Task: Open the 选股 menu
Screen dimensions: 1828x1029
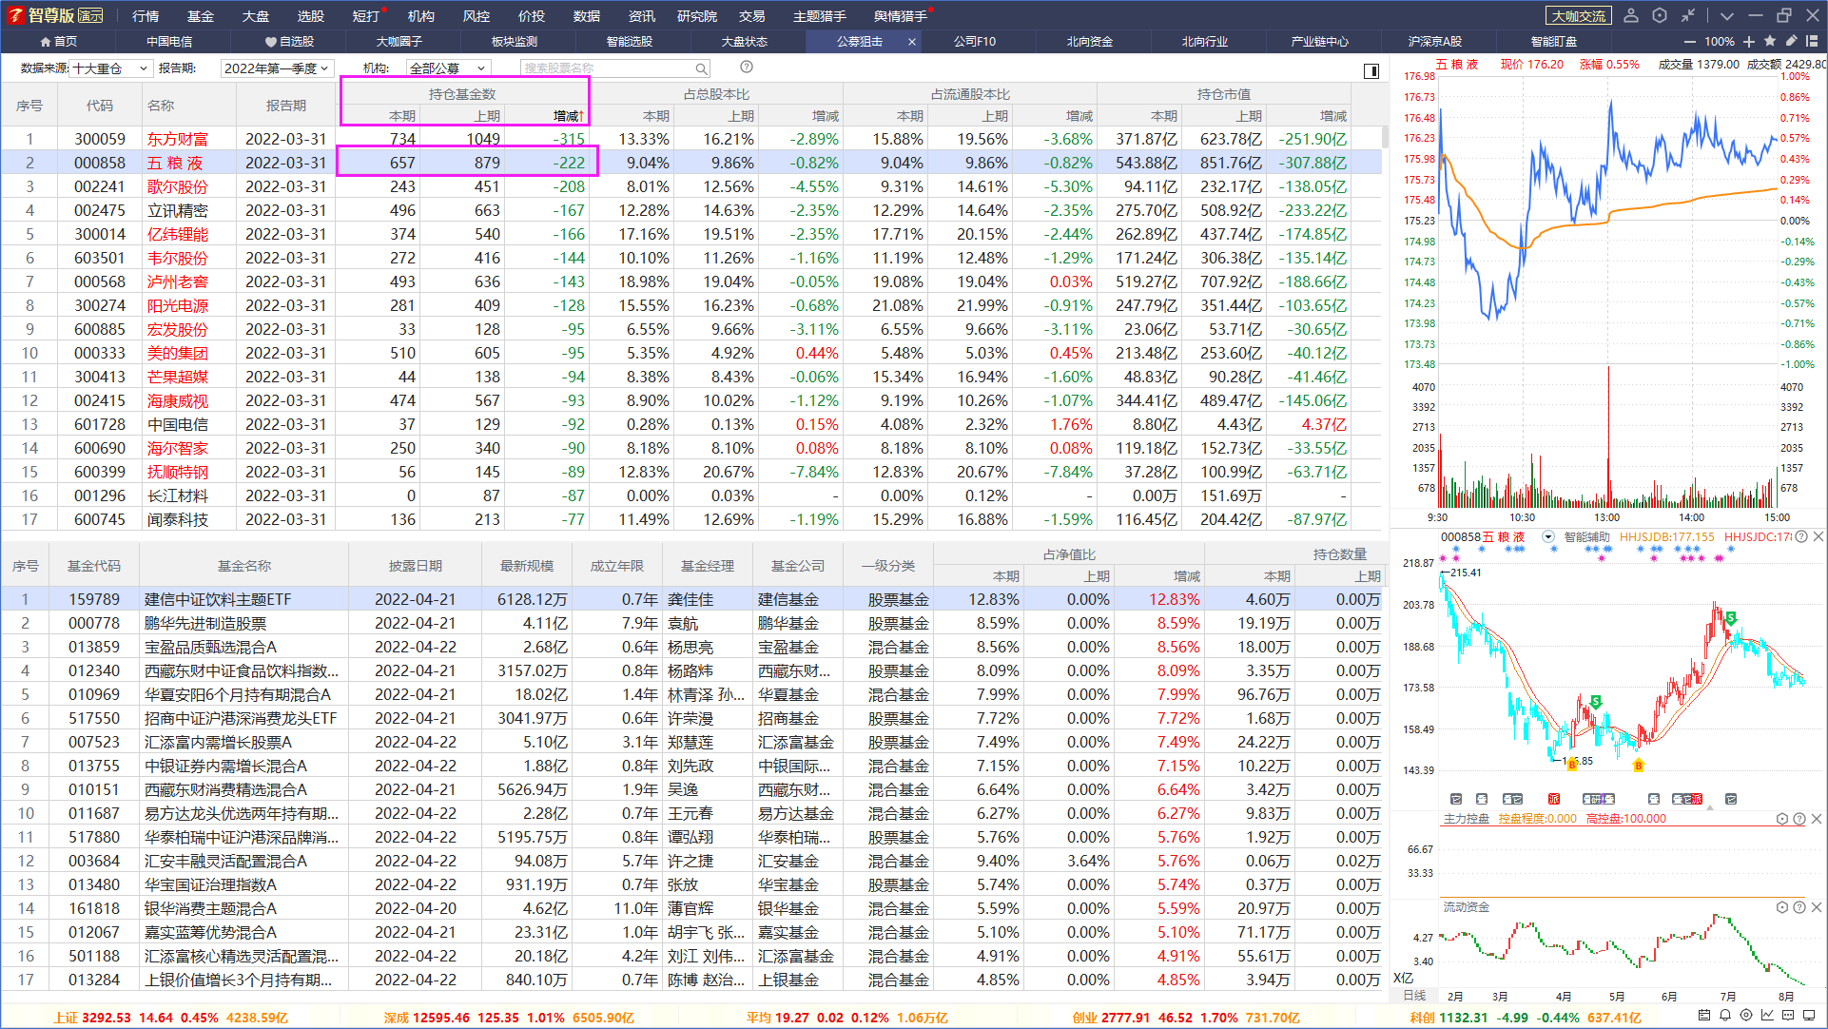Action: (x=311, y=16)
